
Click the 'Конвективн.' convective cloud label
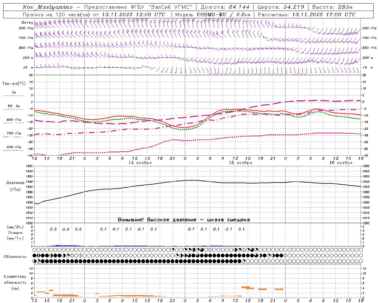(15, 276)
